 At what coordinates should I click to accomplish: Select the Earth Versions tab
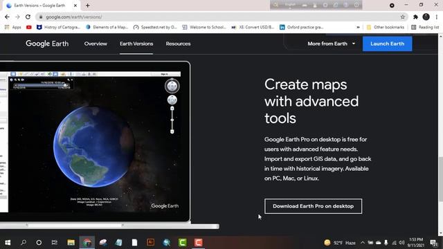tap(136, 44)
